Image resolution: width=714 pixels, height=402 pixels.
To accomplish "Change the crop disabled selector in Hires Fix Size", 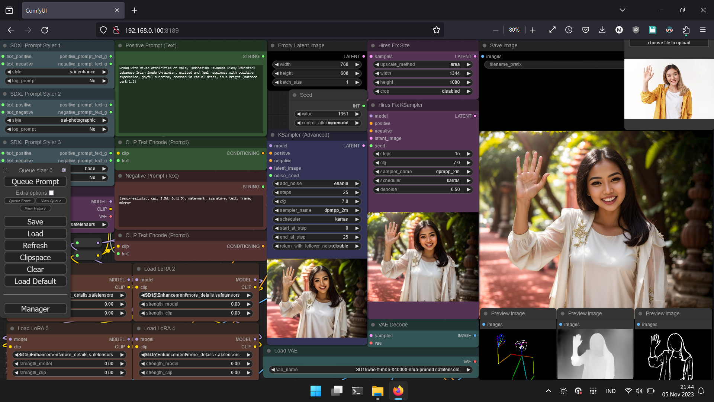I will click(x=423, y=91).
